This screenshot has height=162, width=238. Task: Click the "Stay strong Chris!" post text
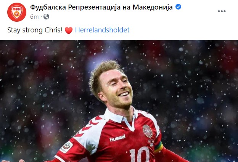point(35,30)
